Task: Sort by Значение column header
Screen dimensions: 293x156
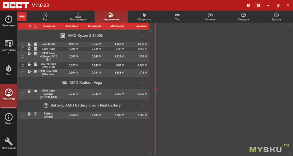Action: click(71, 26)
